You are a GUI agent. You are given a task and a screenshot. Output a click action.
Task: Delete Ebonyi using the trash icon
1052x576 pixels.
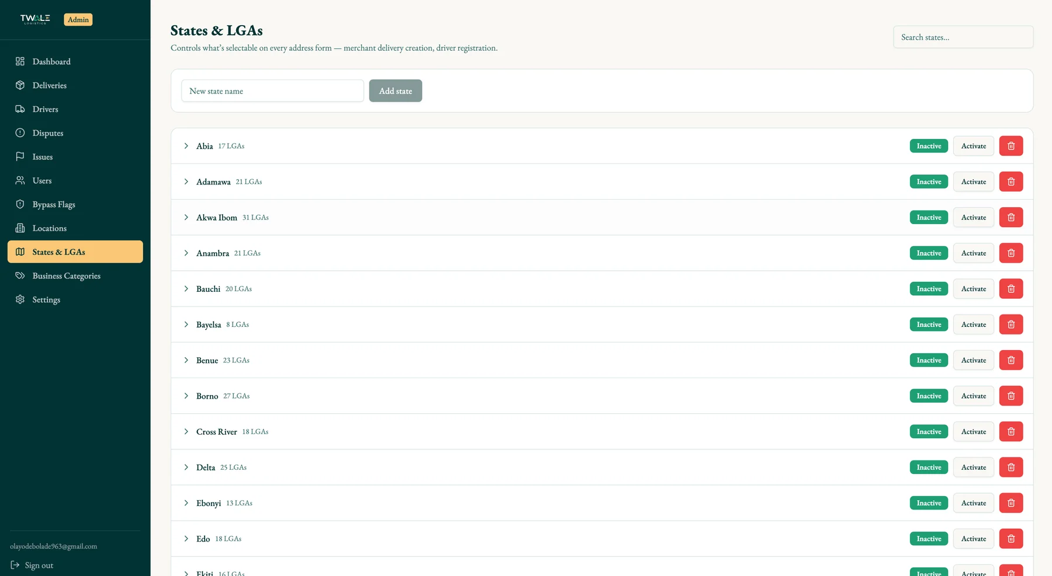tap(1011, 502)
